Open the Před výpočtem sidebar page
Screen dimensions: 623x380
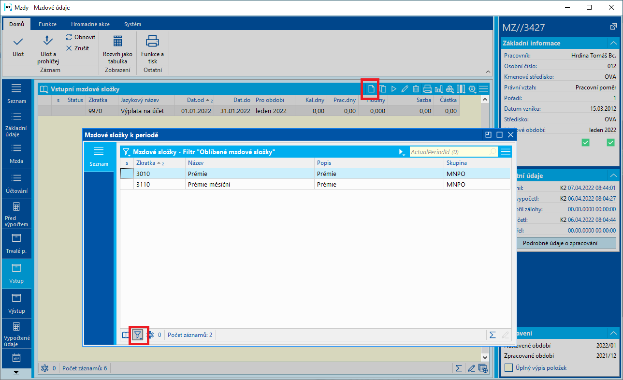16,214
